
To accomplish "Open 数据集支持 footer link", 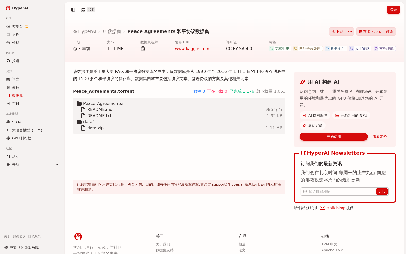I will point(165,250).
